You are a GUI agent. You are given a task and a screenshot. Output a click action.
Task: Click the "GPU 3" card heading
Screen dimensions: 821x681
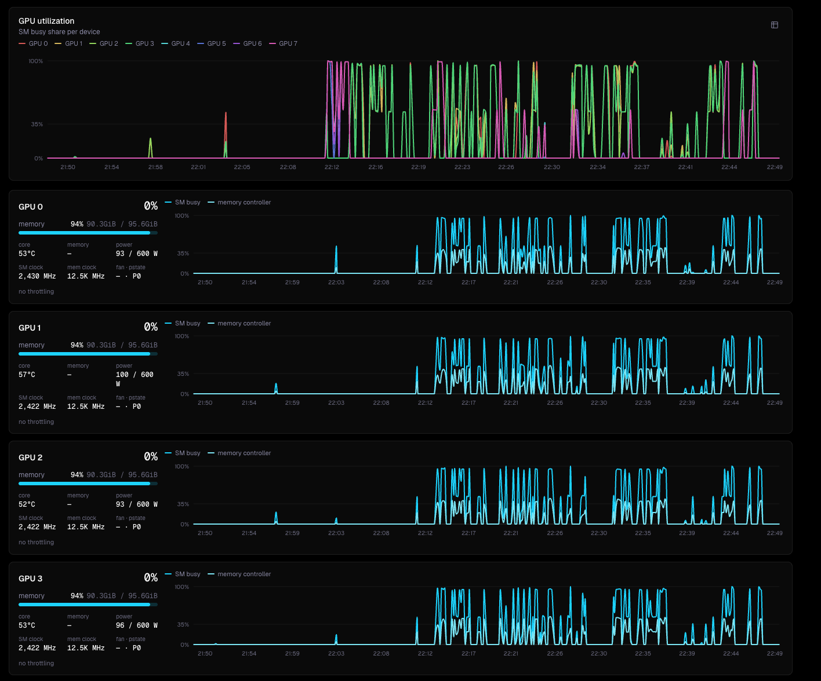pos(31,579)
